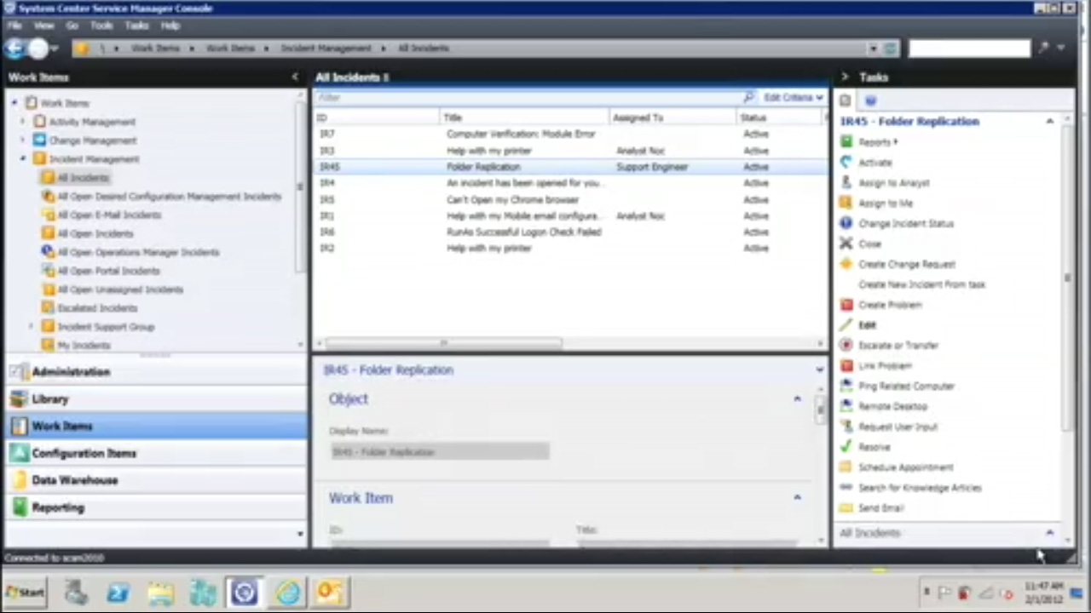Click Create New Incident From task
Screen dimensions: 1091x613
point(921,284)
